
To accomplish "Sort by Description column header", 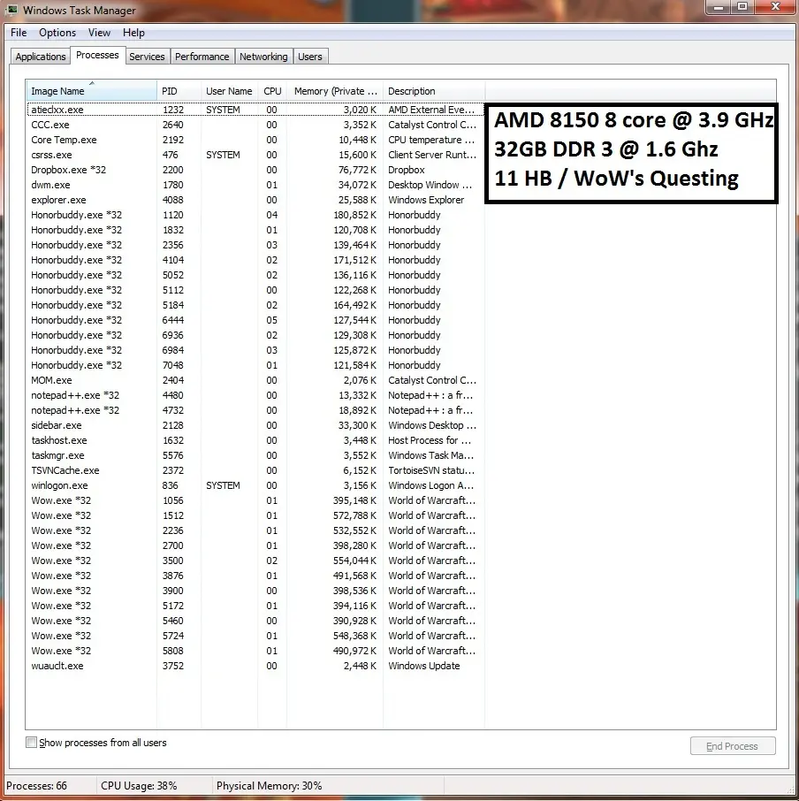I will 433,91.
